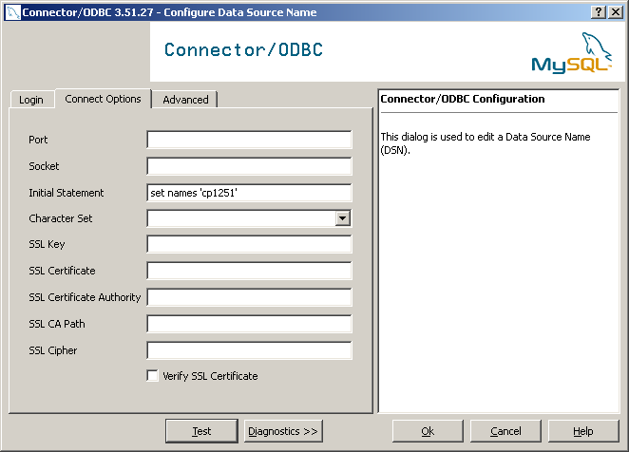The image size is (629, 452).
Task: Close the Configure Data Source dialog
Action: click(x=617, y=11)
